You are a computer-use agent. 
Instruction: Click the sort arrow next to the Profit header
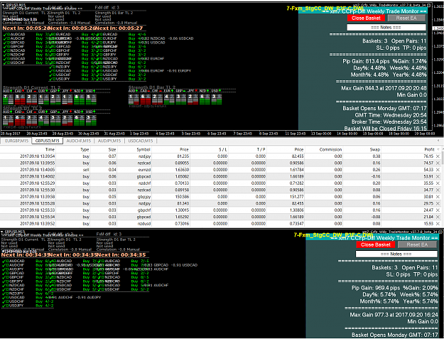[x=438, y=149]
